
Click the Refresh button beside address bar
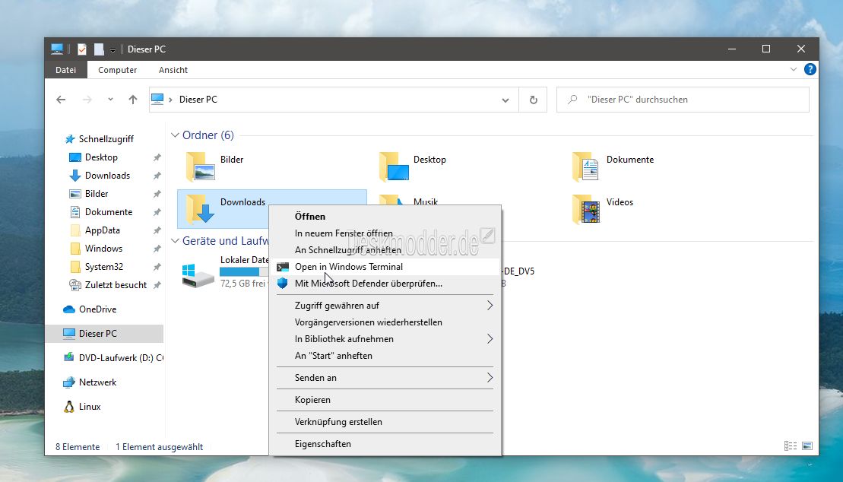click(533, 100)
